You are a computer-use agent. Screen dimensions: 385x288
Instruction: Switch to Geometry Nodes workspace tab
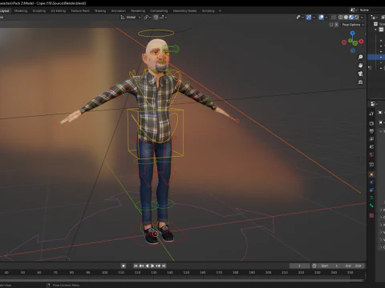[184, 11]
